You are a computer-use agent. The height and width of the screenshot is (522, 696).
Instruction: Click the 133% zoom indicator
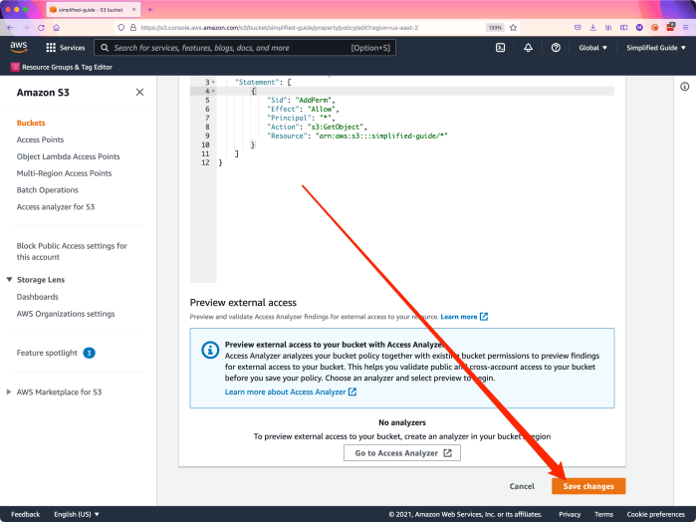pyautogui.click(x=495, y=28)
